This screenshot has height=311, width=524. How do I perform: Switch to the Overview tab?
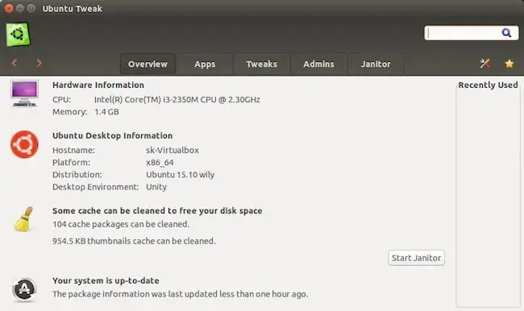pos(148,64)
